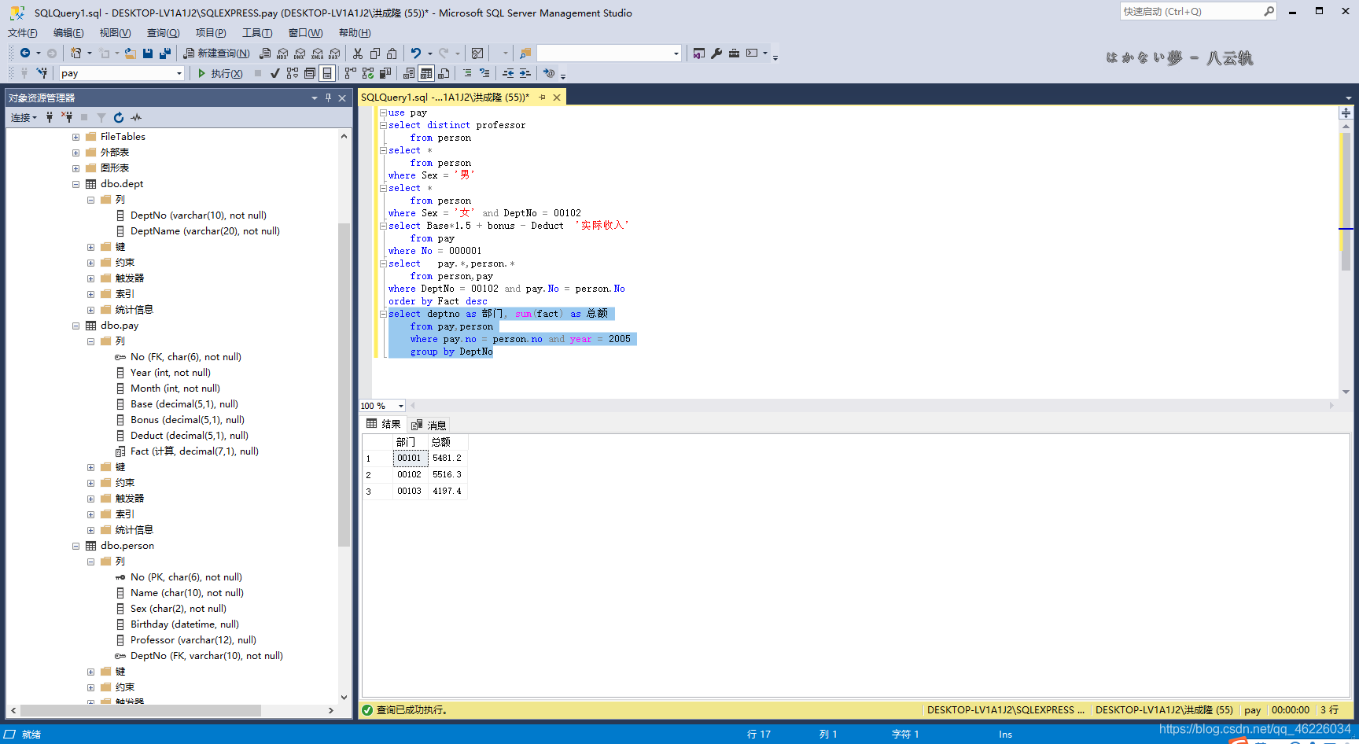The image size is (1359, 744).
Task: Toggle include client statistics
Action: point(385,73)
